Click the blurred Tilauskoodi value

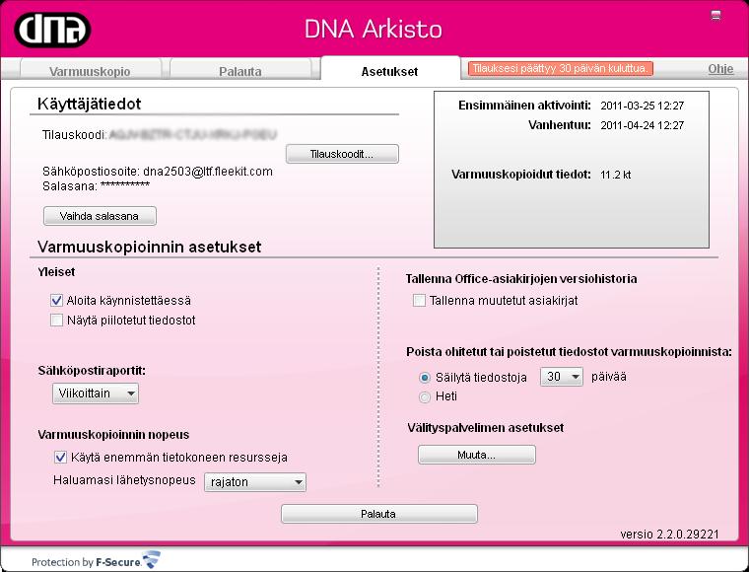coord(193,135)
